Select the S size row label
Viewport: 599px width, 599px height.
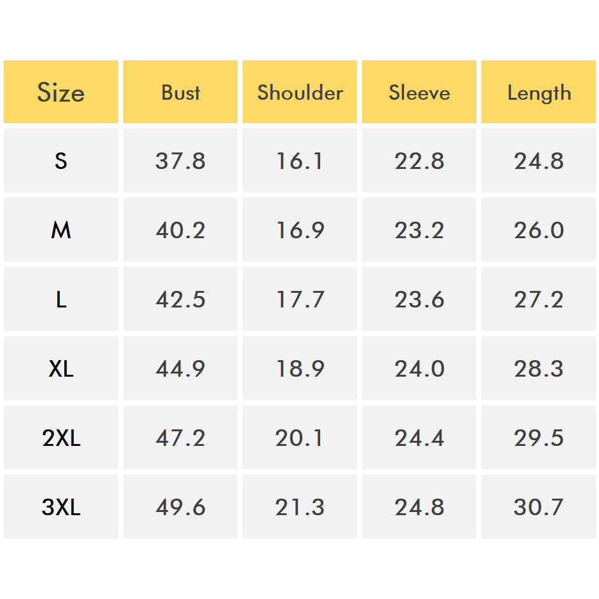pos(61,161)
